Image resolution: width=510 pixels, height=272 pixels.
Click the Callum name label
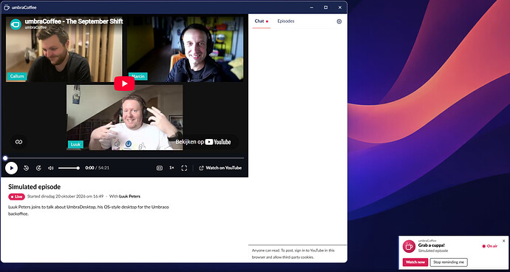(x=17, y=76)
